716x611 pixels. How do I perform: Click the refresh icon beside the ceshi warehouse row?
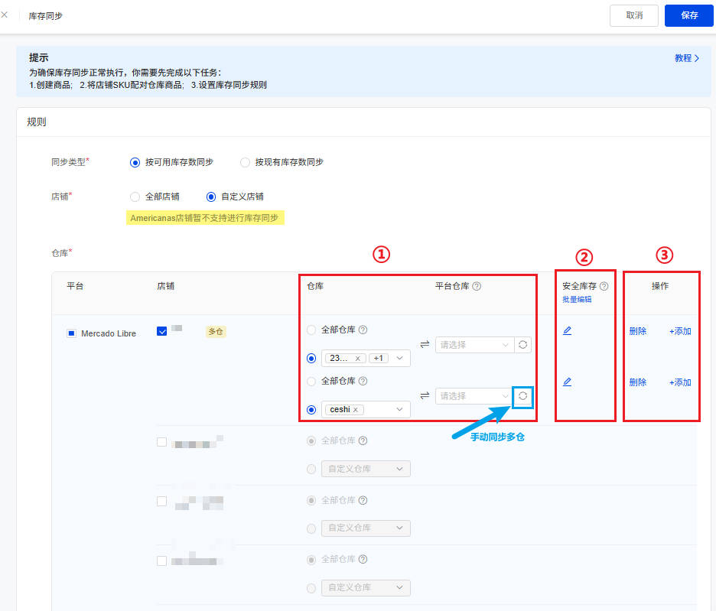522,395
